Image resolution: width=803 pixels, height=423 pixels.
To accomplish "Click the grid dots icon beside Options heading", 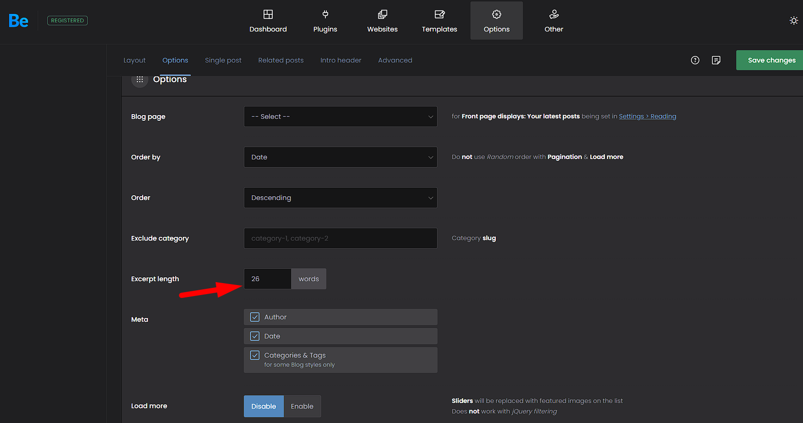I will pos(140,79).
